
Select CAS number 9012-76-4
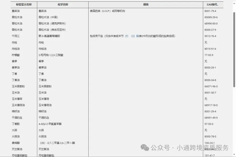click(x=210, y=36)
